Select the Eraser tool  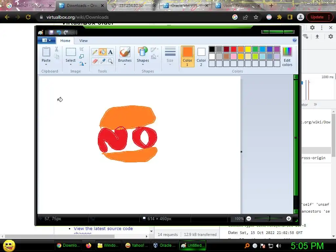click(x=95, y=61)
